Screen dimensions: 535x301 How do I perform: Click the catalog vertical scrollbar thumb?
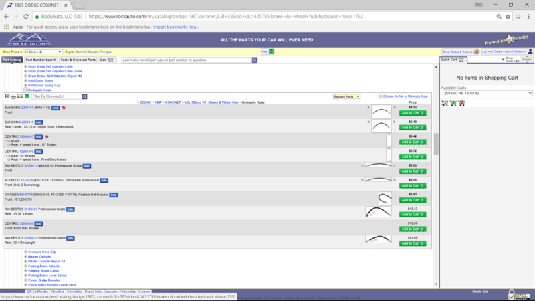(436, 144)
